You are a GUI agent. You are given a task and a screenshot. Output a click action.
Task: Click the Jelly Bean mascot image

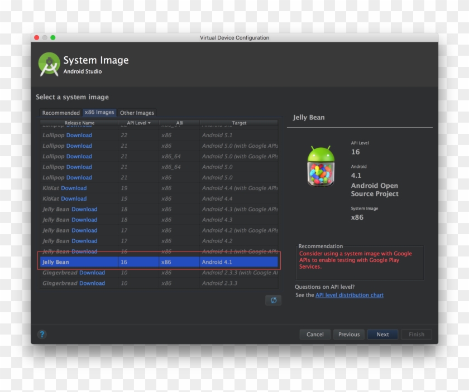pyautogui.click(x=321, y=166)
